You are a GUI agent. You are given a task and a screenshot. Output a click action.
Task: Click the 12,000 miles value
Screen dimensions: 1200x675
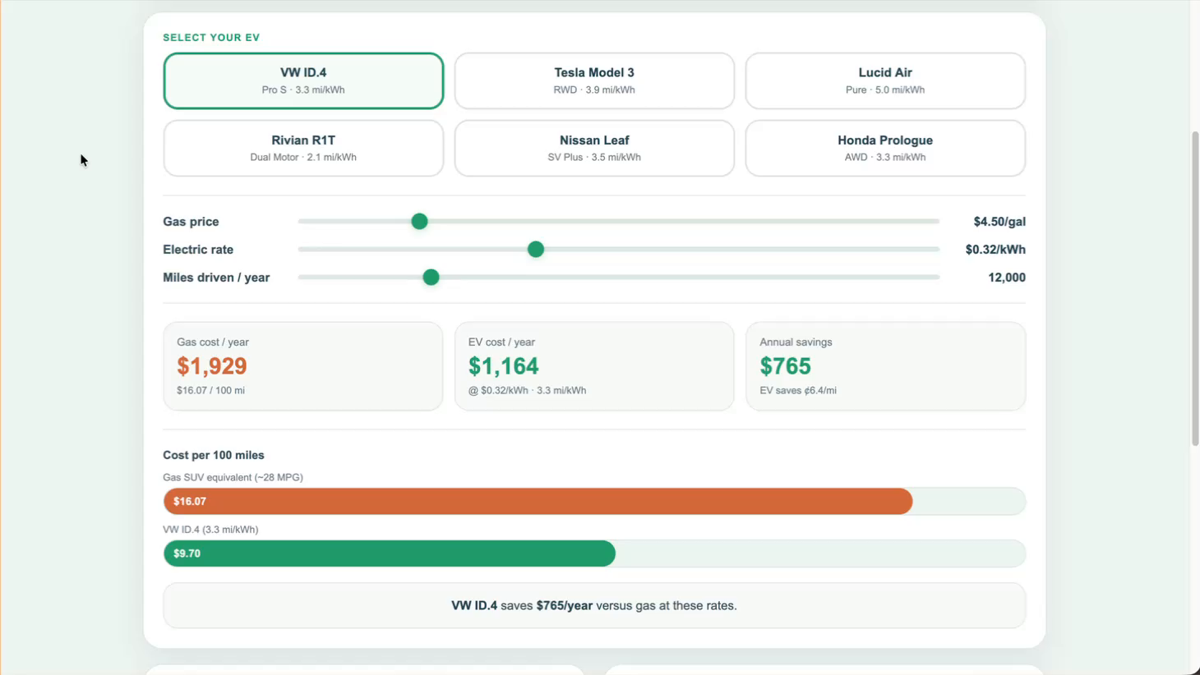point(1007,278)
